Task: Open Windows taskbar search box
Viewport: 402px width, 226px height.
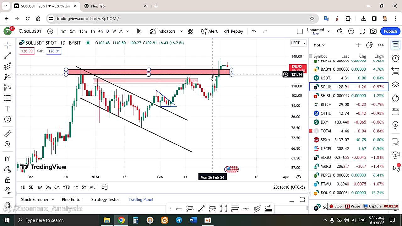Action: click(57, 220)
